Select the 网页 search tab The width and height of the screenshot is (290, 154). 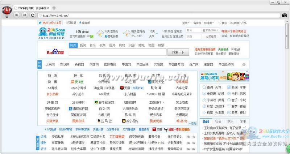[73, 45]
